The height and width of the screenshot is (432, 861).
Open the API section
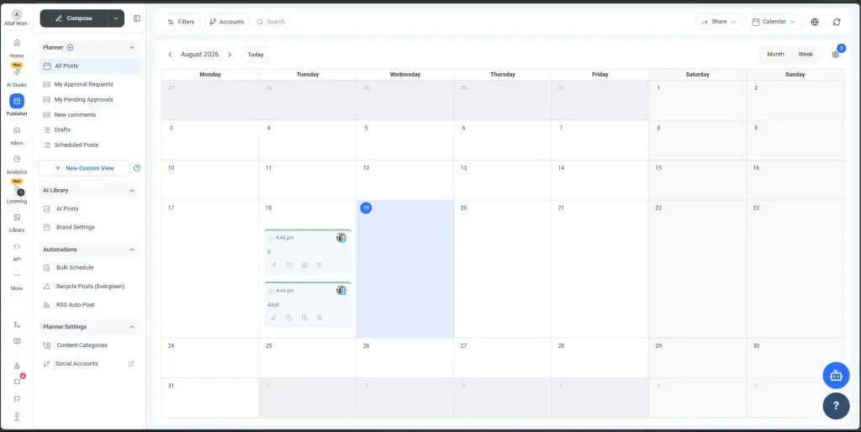coord(17,251)
